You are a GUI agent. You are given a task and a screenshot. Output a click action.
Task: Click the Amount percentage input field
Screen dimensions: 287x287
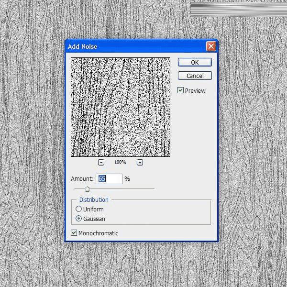point(109,178)
